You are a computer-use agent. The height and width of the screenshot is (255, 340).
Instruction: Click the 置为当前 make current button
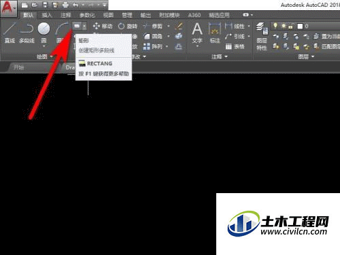(x=326, y=36)
